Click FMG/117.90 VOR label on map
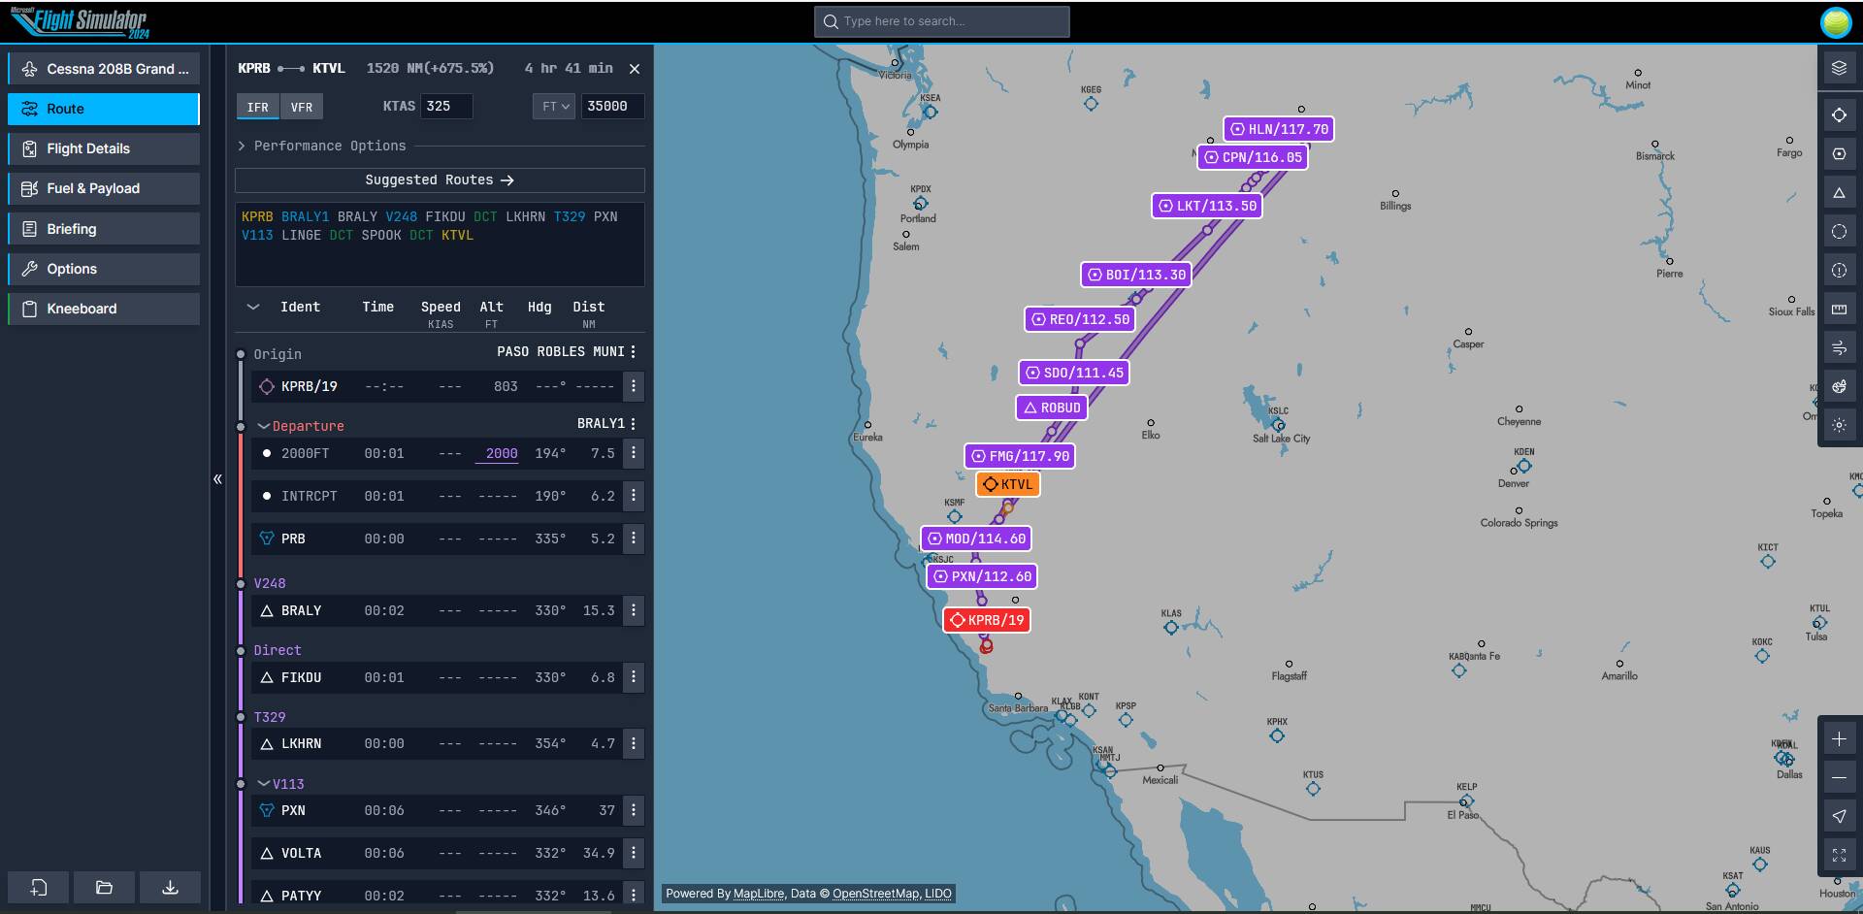This screenshot has width=1863, height=914. point(1020,456)
